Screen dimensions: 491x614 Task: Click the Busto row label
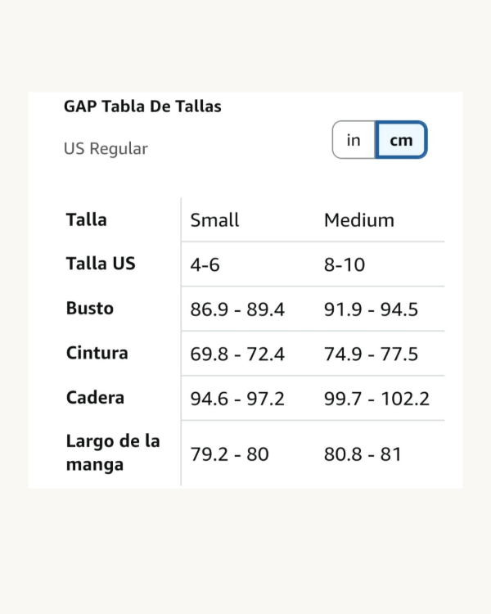pyautogui.click(x=90, y=309)
